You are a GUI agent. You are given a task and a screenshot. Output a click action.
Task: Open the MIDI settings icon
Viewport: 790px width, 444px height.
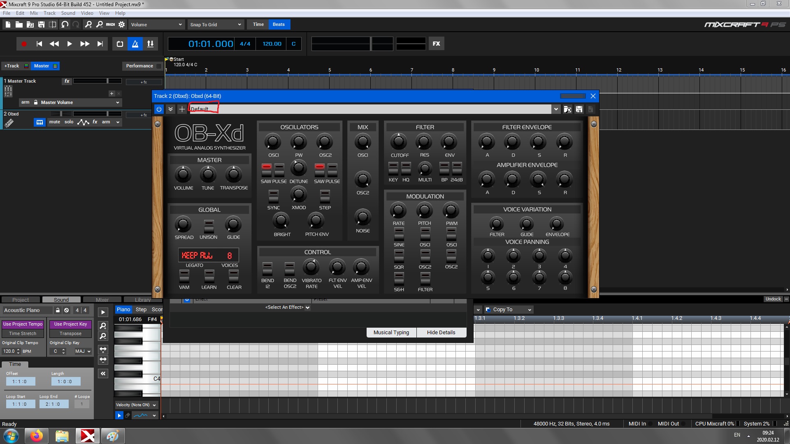pyautogui.click(x=110, y=25)
